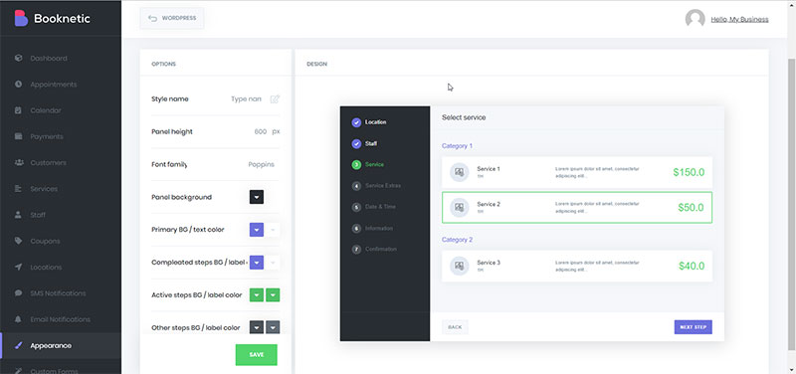Click the Email Notifications bell icon
This screenshot has height=374, width=796.
(x=19, y=319)
